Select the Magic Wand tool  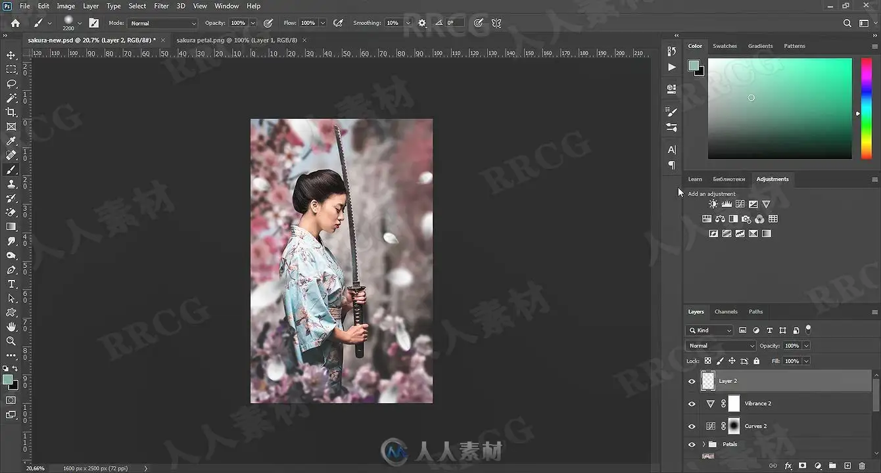(x=11, y=98)
